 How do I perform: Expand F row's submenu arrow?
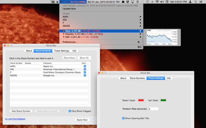click(x=140, y=23)
